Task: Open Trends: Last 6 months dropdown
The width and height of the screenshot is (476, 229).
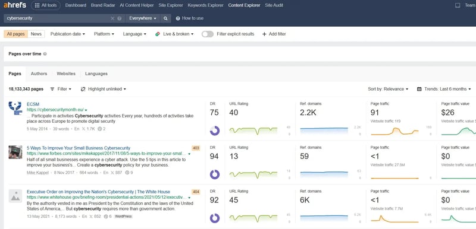Action: click(x=444, y=89)
